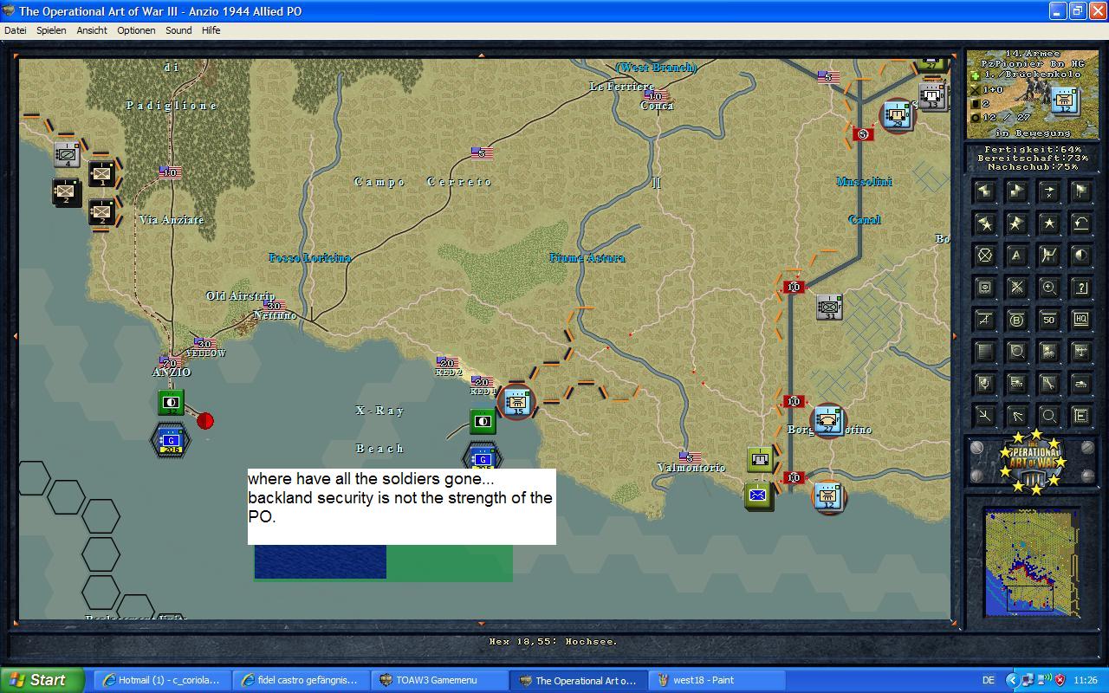Click the magnifier with plus sign button
Viewport: 1109px width, 693px height.
point(1048,288)
